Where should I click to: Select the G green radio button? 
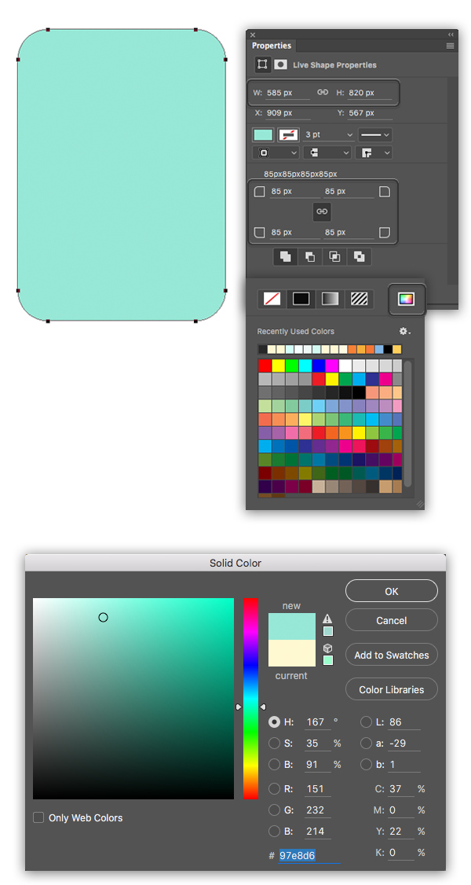pos(275,810)
